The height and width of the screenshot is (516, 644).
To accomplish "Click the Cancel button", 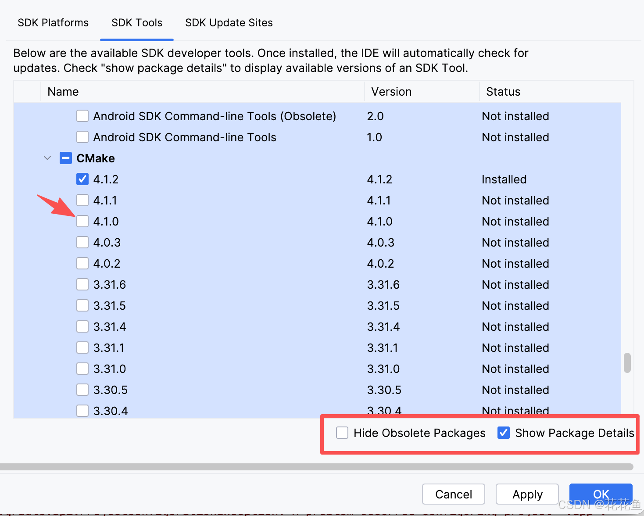I will click(454, 494).
